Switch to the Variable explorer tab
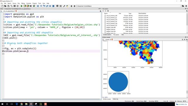188x106 pixels. 107,35
